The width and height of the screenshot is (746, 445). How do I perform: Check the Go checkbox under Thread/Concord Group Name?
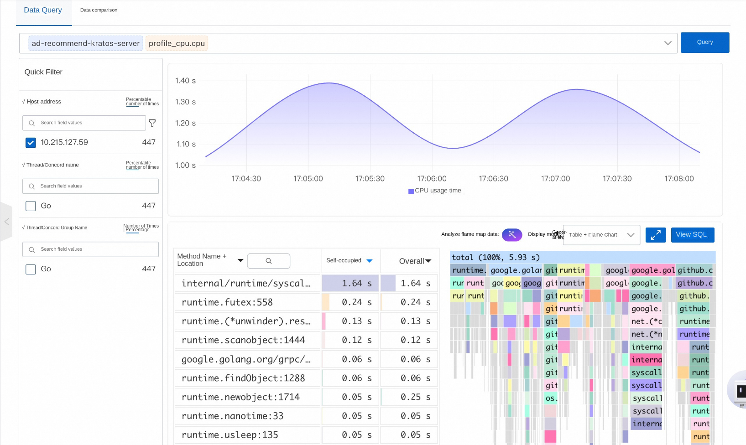[x=31, y=269]
